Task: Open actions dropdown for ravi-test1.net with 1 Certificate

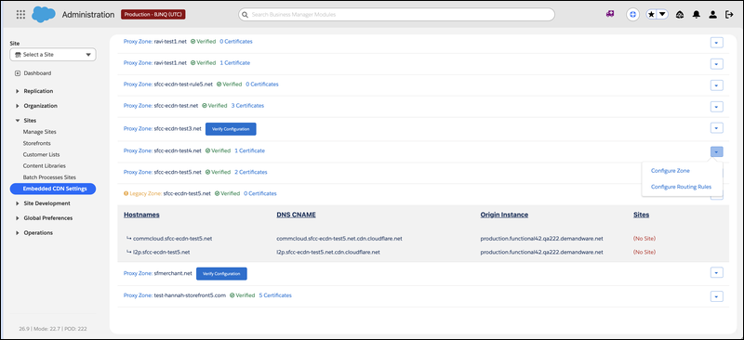Action: coord(716,64)
